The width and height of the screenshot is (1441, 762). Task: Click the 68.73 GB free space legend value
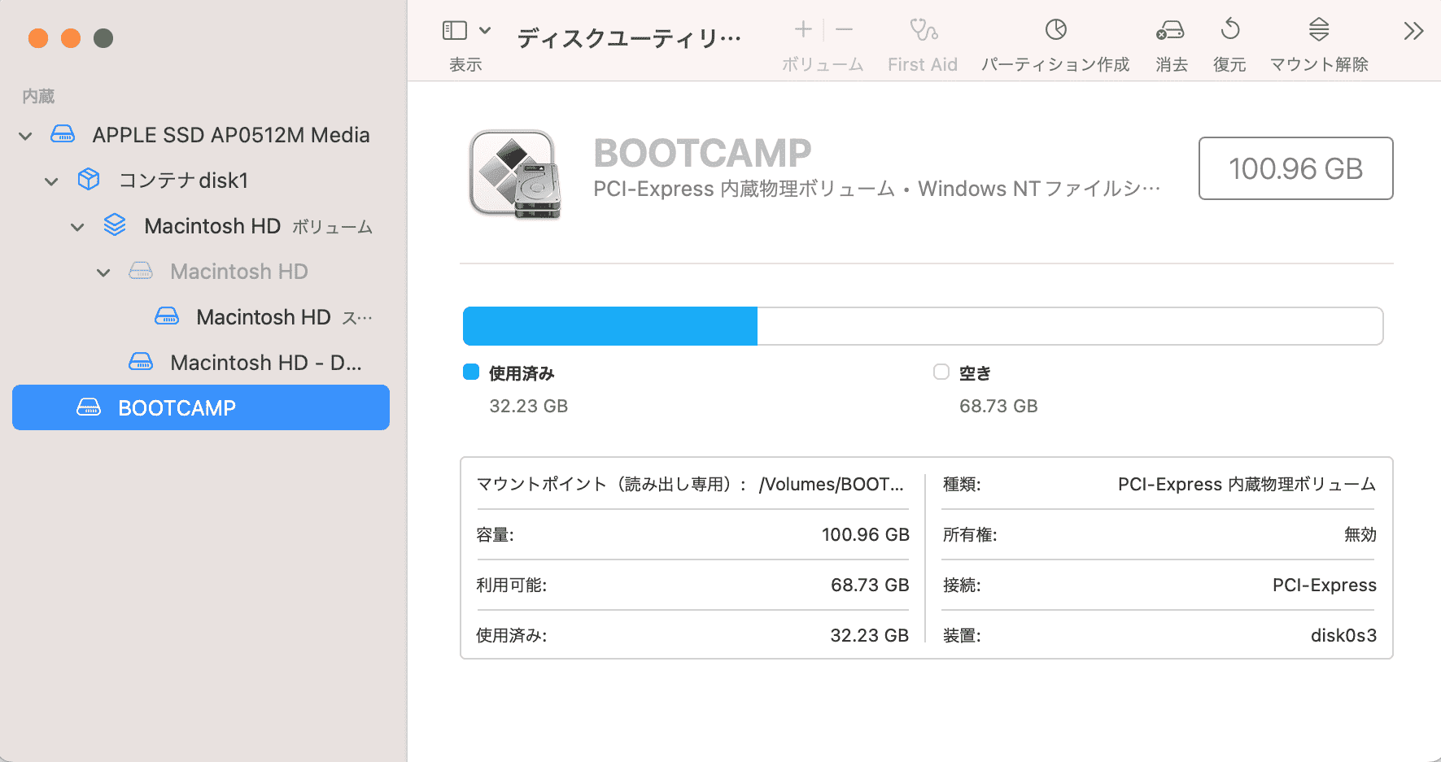point(998,406)
